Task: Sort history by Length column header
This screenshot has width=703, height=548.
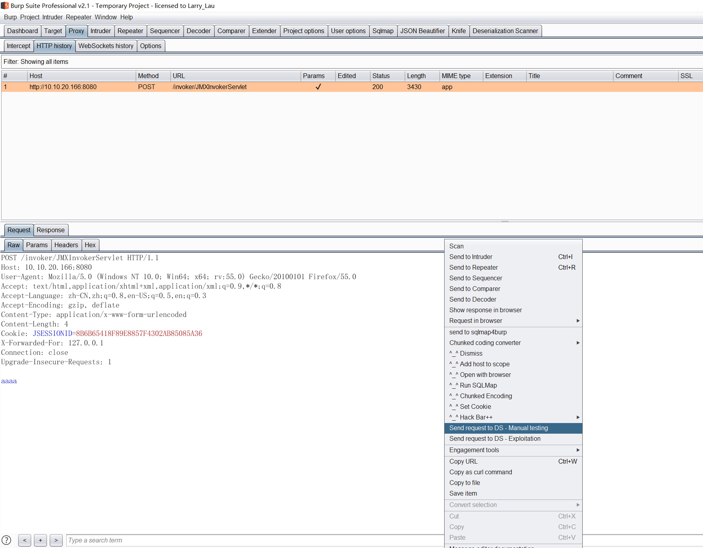Action: 422,76
